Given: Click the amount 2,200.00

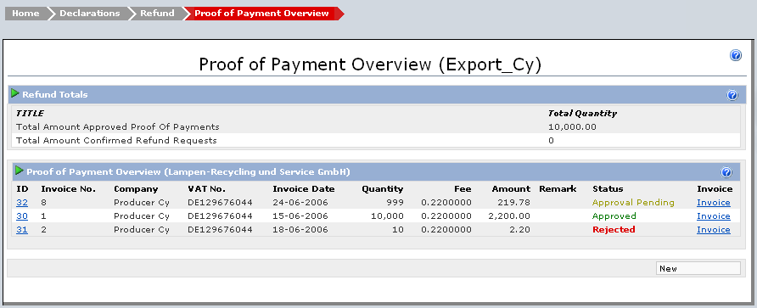Looking at the screenshot, I should point(509,216).
